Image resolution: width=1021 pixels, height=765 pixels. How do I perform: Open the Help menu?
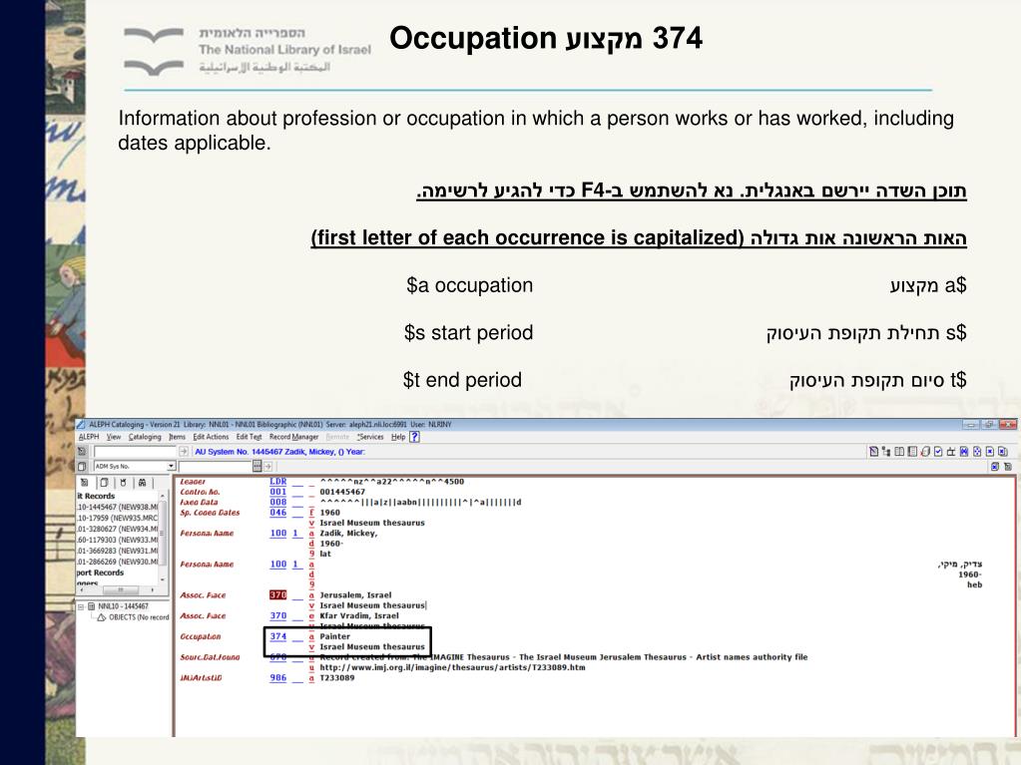click(x=398, y=437)
